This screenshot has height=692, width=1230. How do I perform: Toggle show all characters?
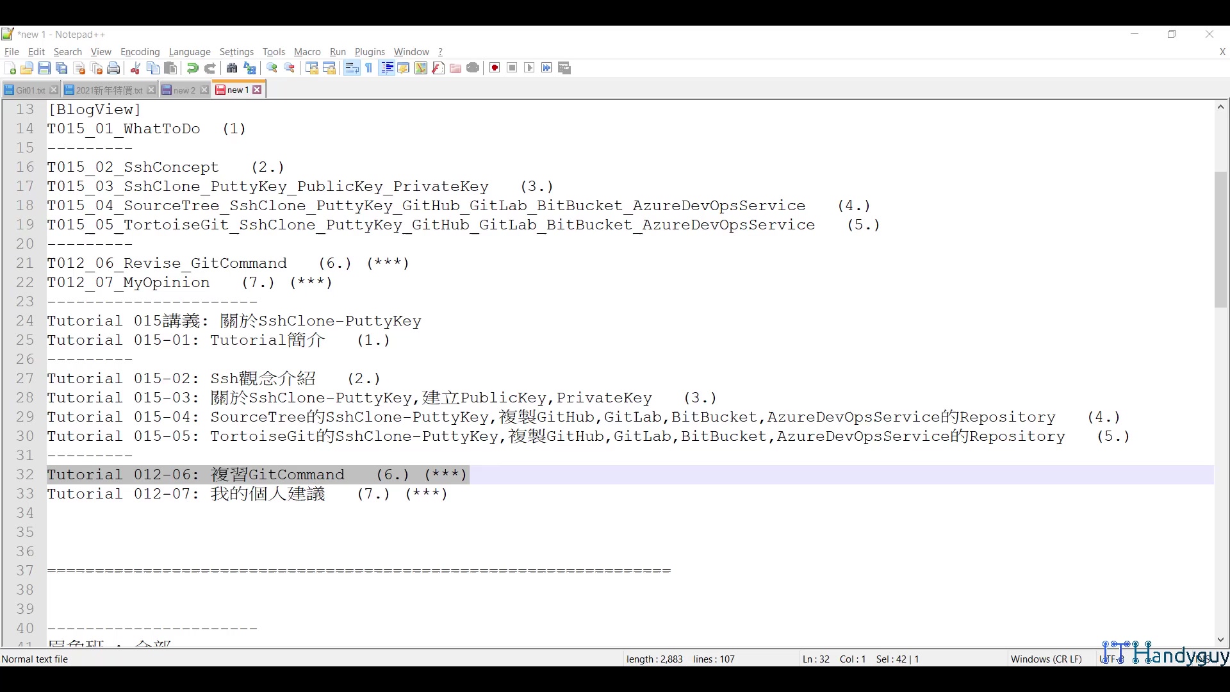[369, 68]
